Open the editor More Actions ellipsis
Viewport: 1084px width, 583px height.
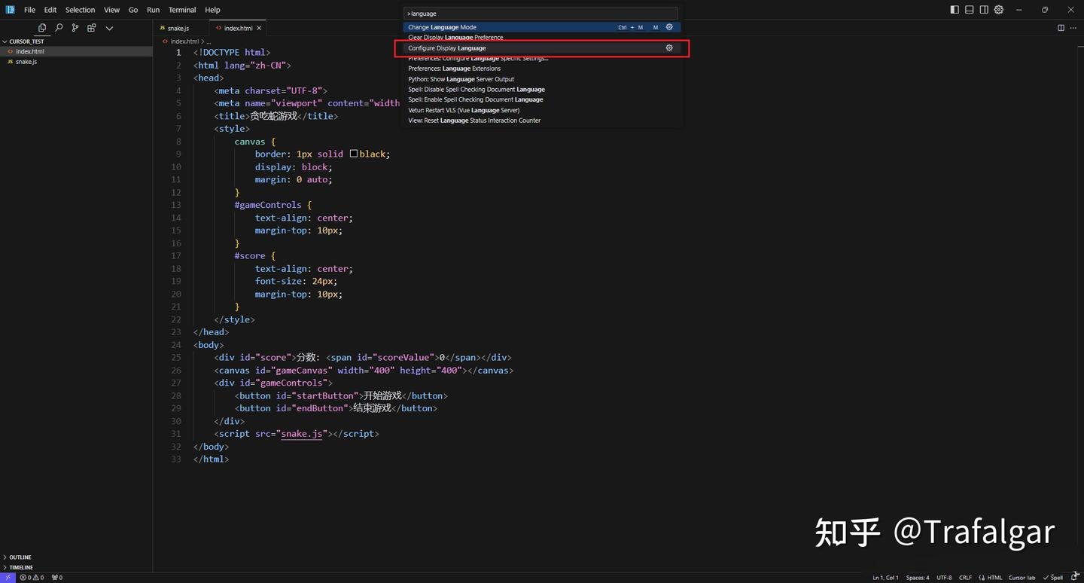coord(1073,28)
